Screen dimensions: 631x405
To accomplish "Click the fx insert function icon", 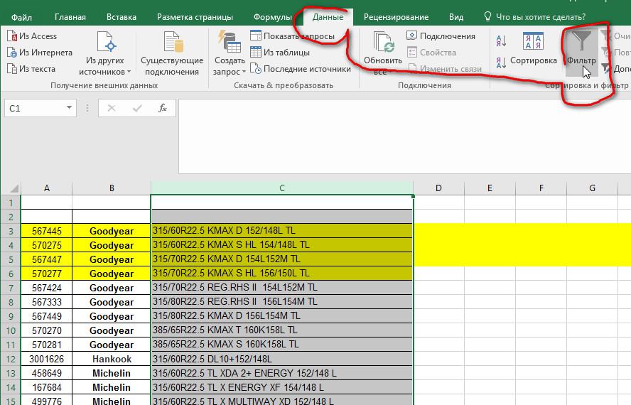I will (x=163, y=108).
